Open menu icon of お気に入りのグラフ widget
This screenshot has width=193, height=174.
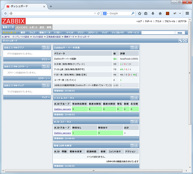click(x=44, y=47)
